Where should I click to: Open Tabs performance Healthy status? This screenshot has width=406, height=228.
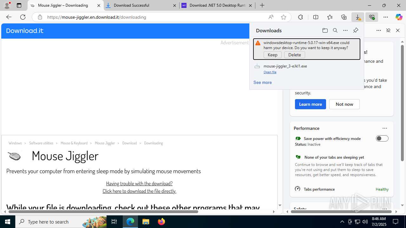coord(382,189)
